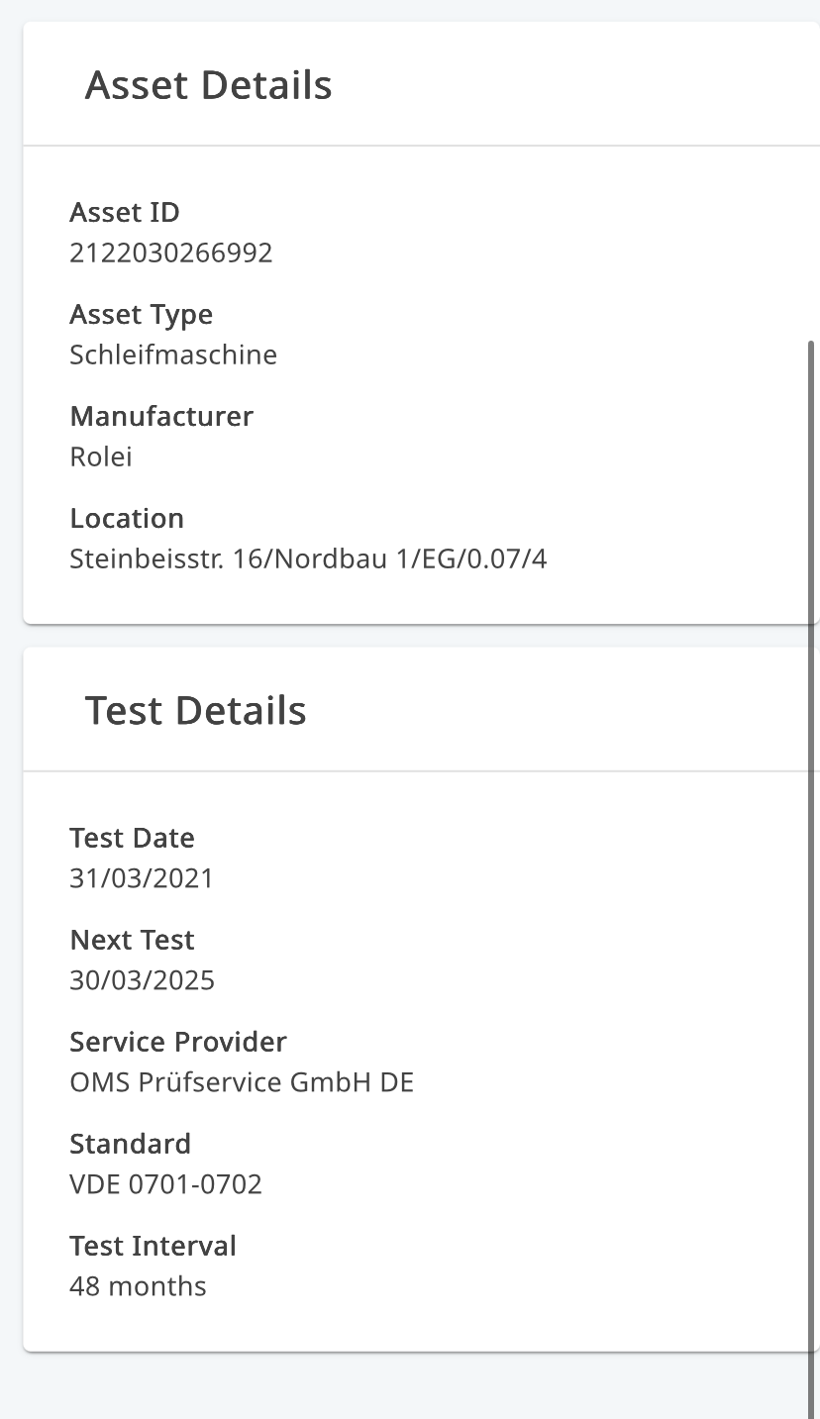
Task: Click the Asset ID label
Action: (x=125, y=212)
